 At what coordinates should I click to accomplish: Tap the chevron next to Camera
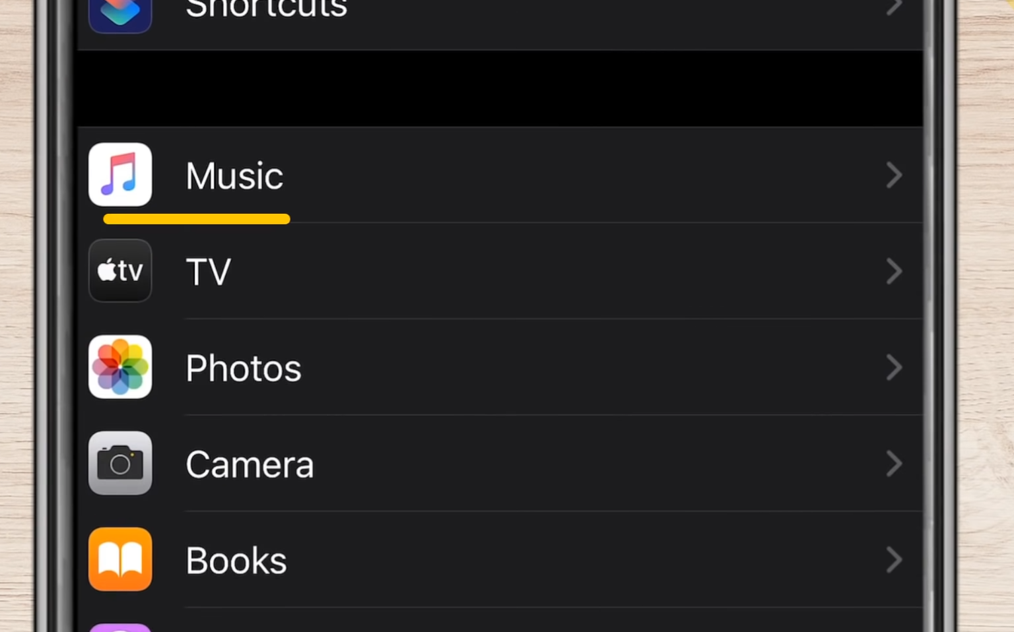(895, 463)
